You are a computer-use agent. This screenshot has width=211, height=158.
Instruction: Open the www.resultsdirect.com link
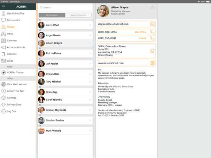pyautogui.click(x=111, y=63)
